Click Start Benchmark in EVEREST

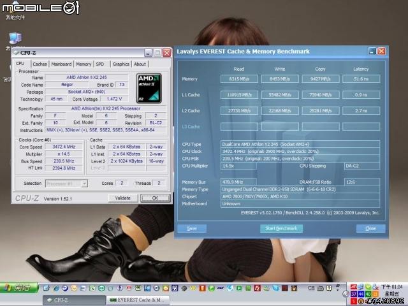[281, 228]
